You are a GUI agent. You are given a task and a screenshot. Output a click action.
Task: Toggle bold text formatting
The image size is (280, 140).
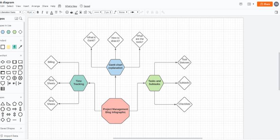(38, 12)
